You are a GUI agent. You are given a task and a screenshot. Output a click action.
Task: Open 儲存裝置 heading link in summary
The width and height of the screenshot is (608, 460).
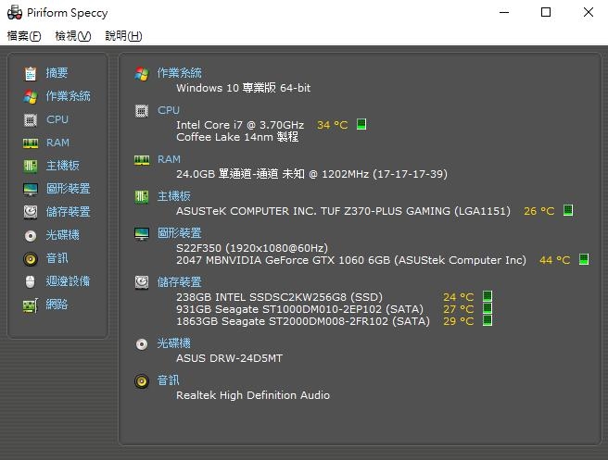click(x=179, y=282)
